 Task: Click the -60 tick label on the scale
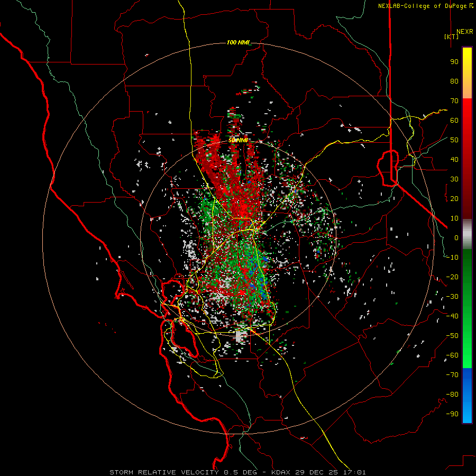[x=452, y=355]
